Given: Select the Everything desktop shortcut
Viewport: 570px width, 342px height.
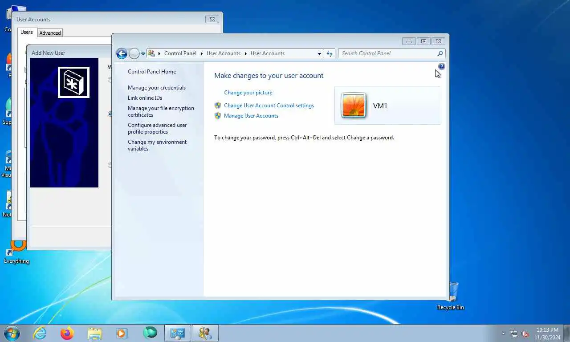Looking at the screenshot, I should point(16,252).
